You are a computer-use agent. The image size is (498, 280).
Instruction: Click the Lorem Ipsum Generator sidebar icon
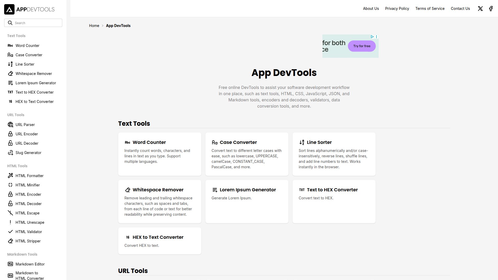[x=10, y=83]
